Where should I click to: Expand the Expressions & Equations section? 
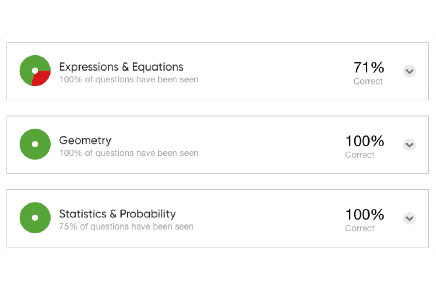tap(409, 71)
